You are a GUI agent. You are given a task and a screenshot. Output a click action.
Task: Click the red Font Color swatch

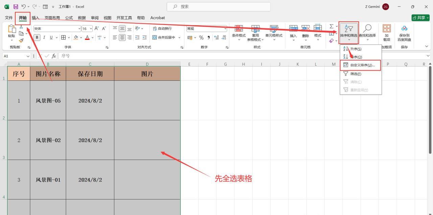tap(87, 37)
